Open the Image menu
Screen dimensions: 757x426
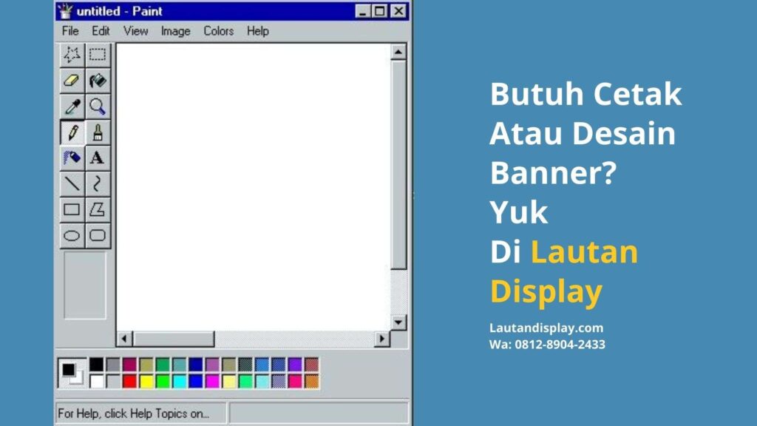(x=175, y=31)
